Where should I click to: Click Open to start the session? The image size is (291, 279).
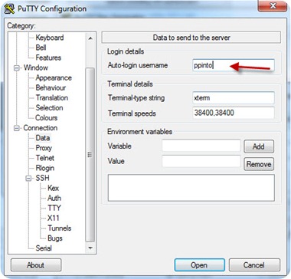199,265
